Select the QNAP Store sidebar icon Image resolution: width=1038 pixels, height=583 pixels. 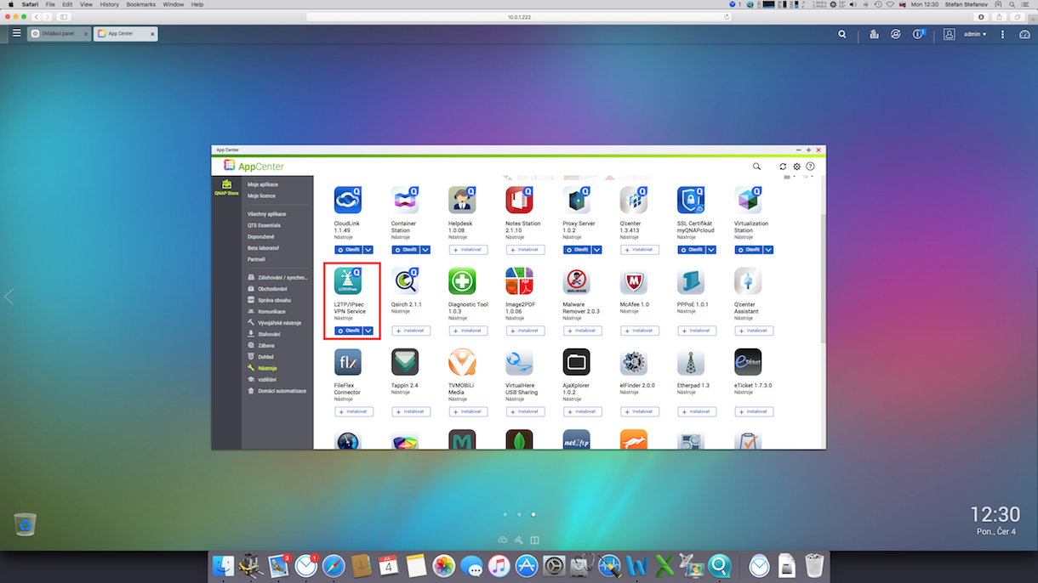226,188
